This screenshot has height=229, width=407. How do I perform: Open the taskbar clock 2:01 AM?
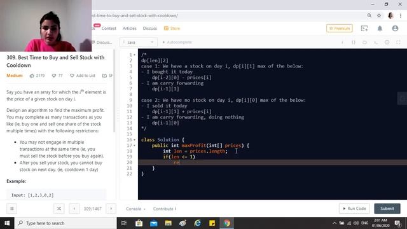point(380,223)
